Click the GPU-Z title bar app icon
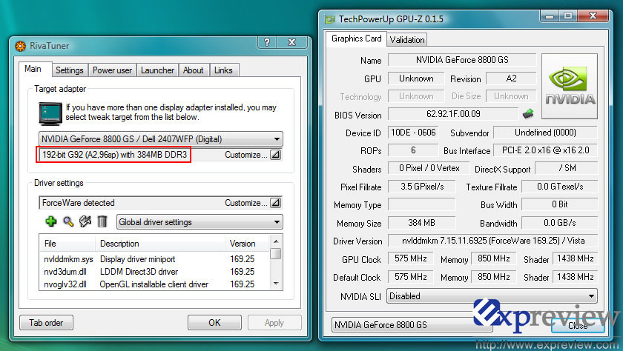Screen dimensions: 623x351 330,19
